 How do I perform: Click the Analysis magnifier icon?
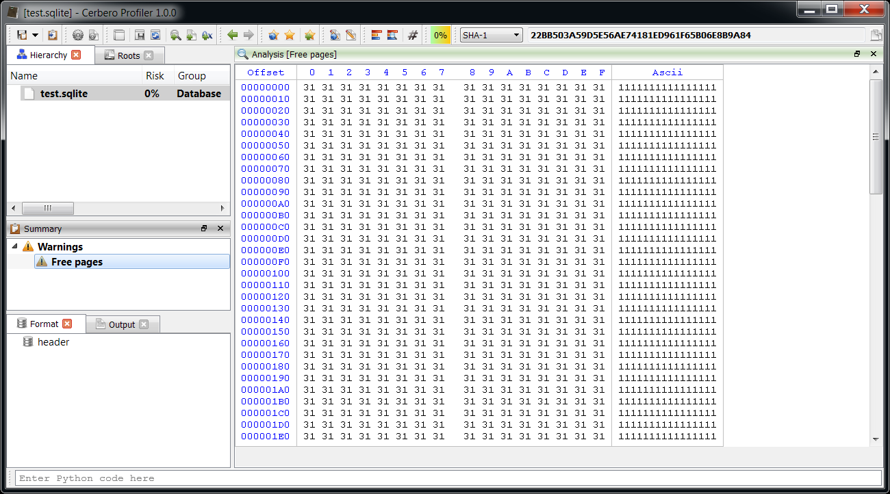pos(243,54)
